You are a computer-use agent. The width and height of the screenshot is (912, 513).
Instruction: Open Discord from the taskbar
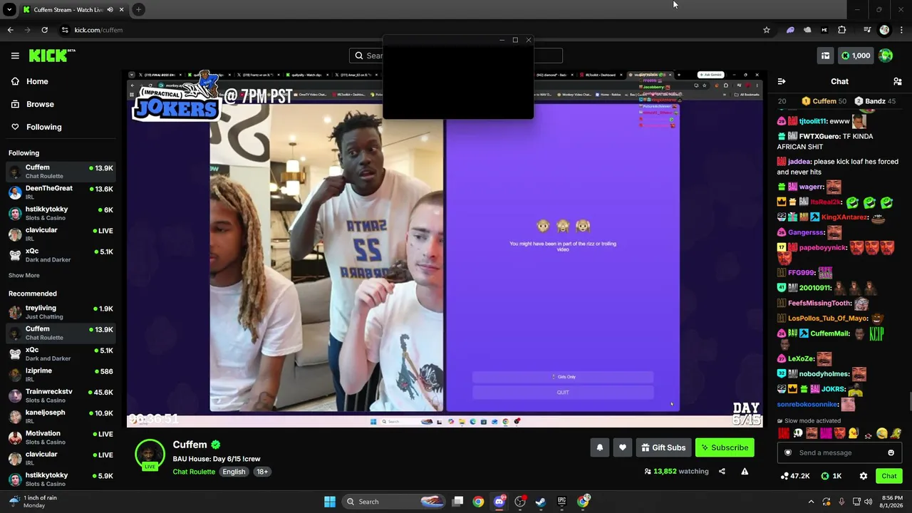499,502
